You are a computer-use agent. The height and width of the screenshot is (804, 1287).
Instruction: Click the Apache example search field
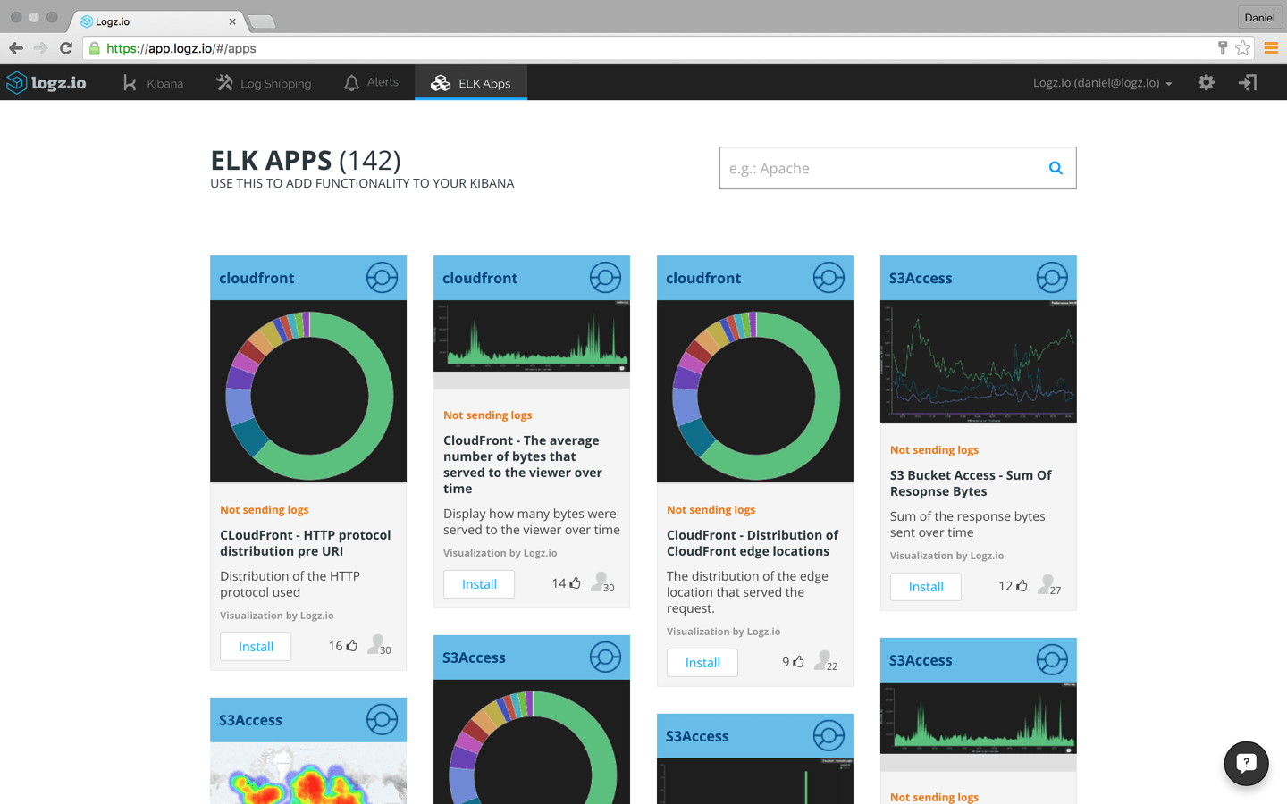pyautogui.click(x=858, y=168)
